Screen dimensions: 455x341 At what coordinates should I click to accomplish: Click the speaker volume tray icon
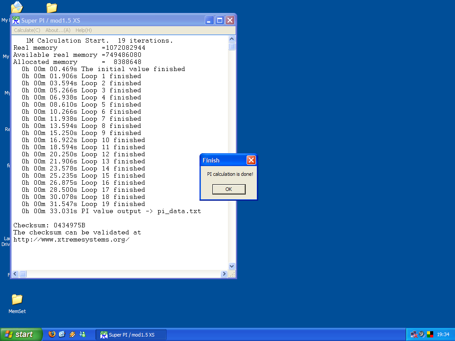(x=422, y=334)
